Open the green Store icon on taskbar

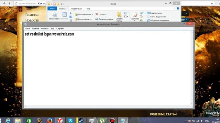29,121
